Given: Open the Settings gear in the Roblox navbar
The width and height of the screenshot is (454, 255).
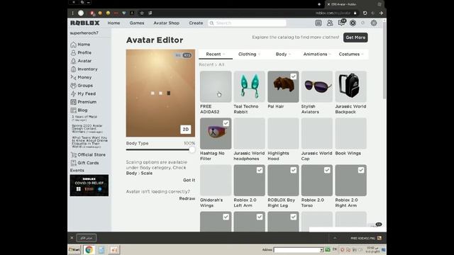Looking at the screenshot, I should coord(374,23).
